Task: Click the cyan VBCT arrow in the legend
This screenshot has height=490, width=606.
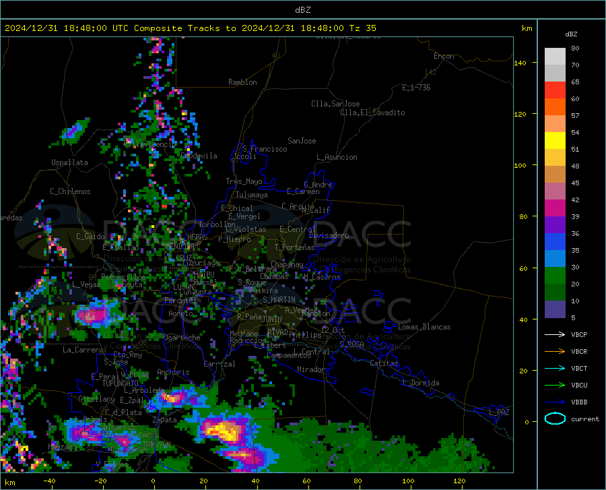Action: coord(555,368)
